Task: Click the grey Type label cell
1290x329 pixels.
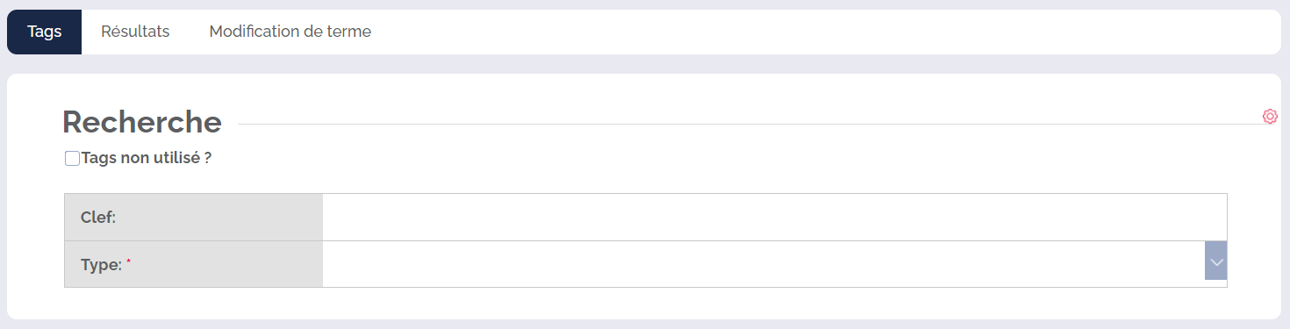Action: tap(194, 264)
